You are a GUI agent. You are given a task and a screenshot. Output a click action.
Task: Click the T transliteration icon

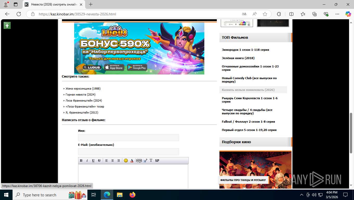(151, 161)
